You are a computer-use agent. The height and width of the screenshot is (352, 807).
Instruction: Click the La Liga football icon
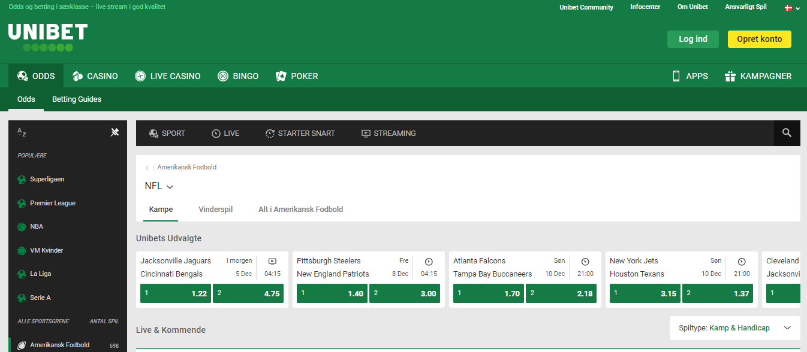[x=22, y=274]
